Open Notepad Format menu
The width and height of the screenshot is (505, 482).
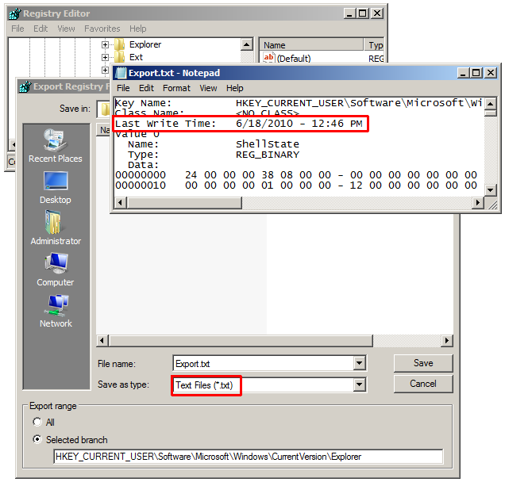tap(176, 88)
